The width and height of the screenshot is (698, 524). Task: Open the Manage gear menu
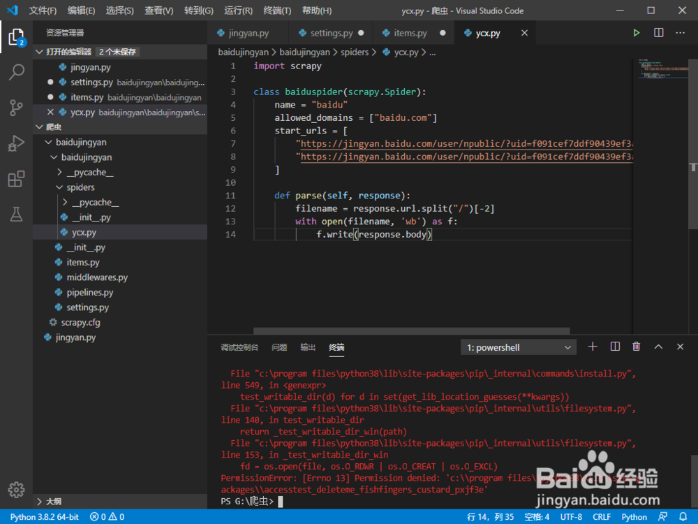pos(17,490)
